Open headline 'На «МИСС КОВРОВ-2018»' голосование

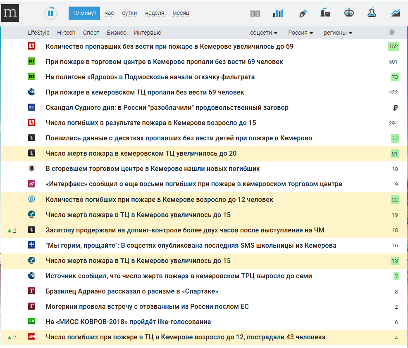128,322
